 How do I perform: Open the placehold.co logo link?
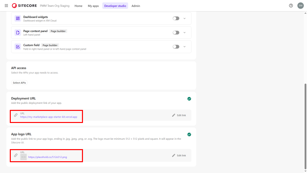point(48,157)
